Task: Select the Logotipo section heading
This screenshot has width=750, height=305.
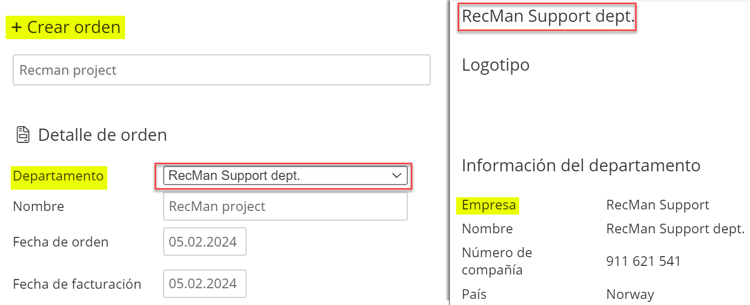Action: [495, 65]
